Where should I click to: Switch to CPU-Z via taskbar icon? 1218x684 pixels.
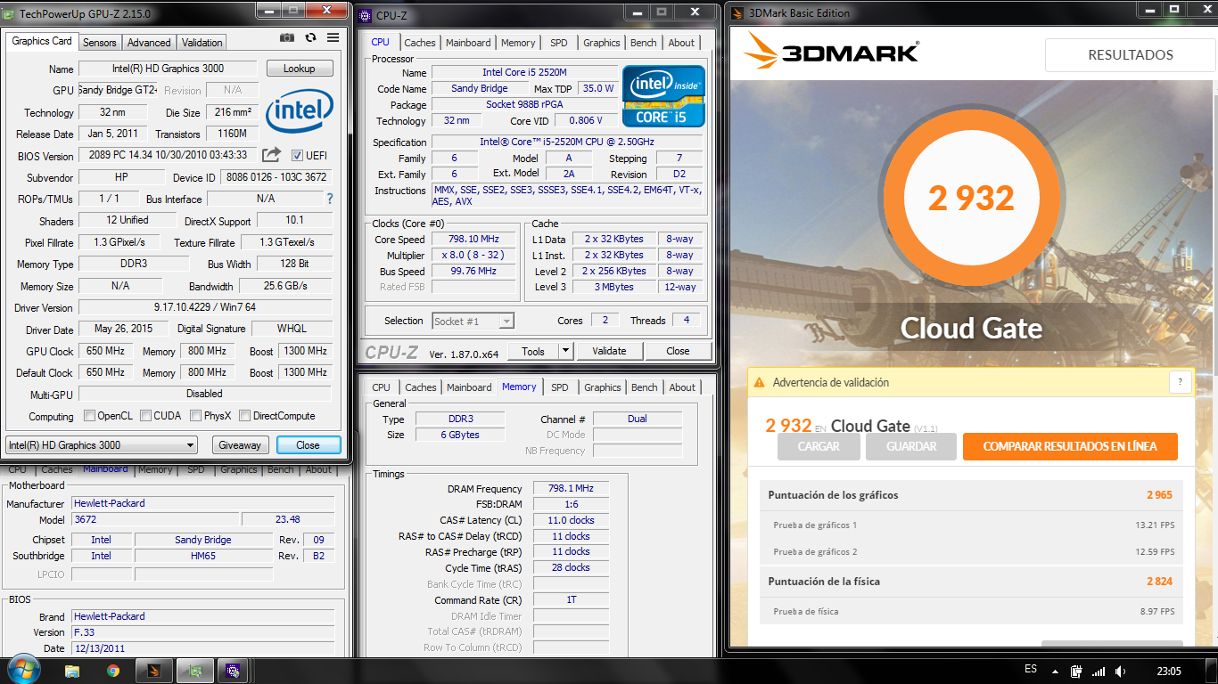(x=235, y=671)
